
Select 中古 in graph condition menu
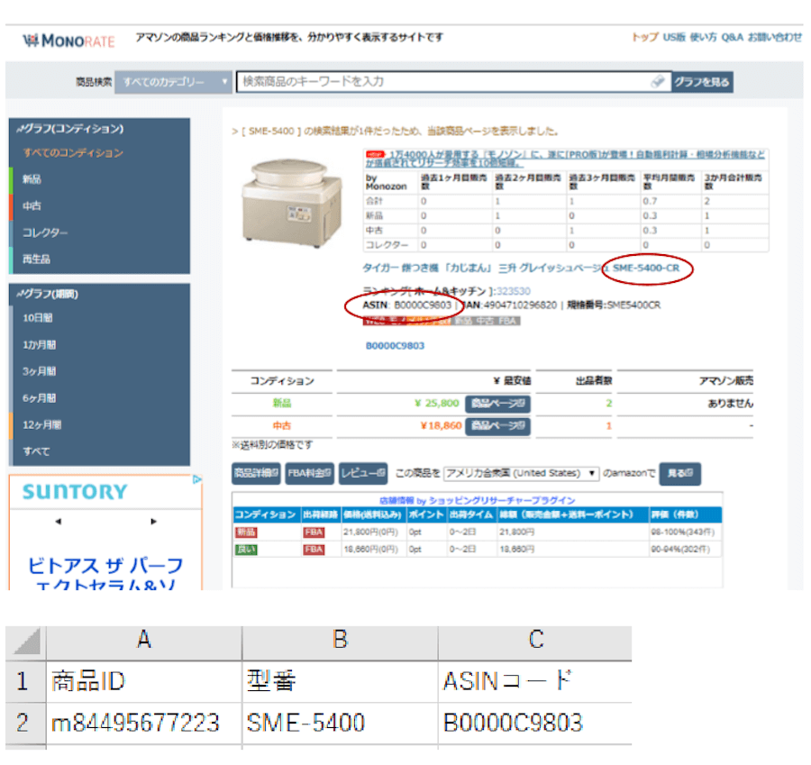(x=32, y=205)
